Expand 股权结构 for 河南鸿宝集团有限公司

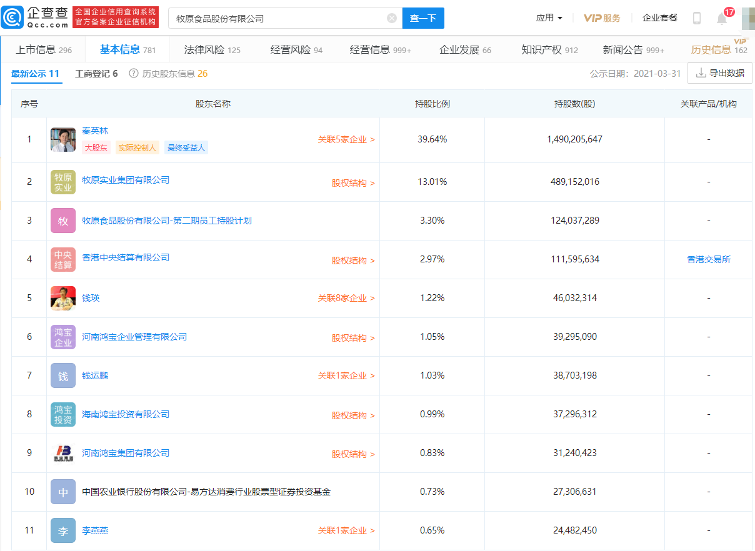(x=353, y=454)
